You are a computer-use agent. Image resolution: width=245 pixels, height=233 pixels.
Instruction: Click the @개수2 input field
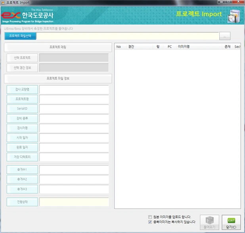[x=74, y=179]
